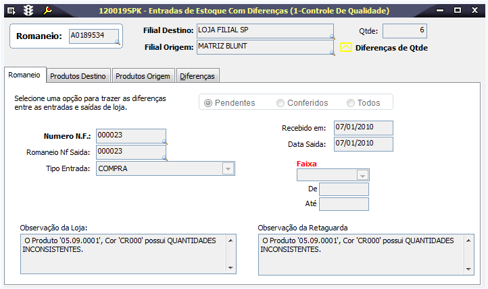This screenshot has height=289, width=488.
Task: Switch to the Produtos Destino tab
Action: tap(78, 76)
